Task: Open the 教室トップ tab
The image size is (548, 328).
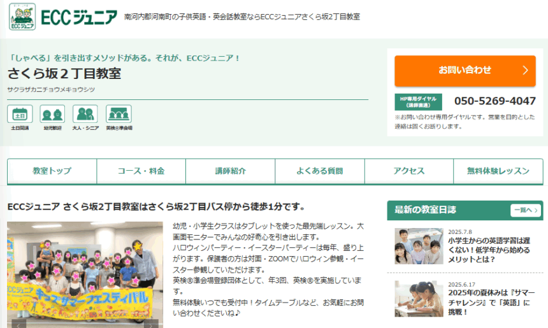Action: click(x=52, y=171)
